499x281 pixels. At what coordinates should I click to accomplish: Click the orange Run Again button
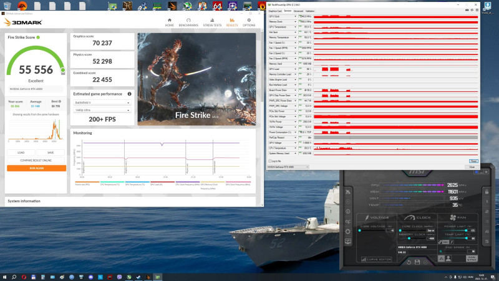tap(37, 168)
